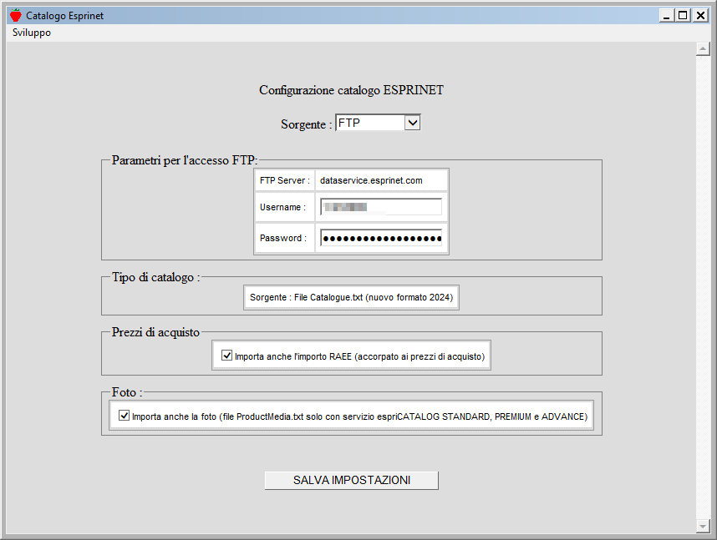Click the FTP Server label
Image resolution: width=717 pixels, height=540 pixels.
tap(285, 180)
